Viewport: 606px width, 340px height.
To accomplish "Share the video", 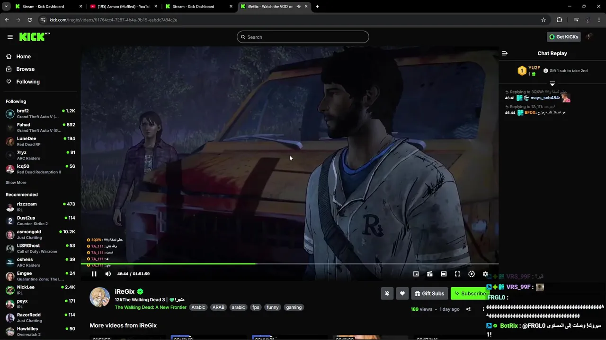I will (x=468, y=309).
